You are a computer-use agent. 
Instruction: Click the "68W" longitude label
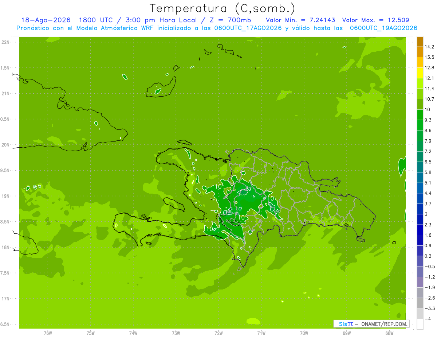coord(389,333)
